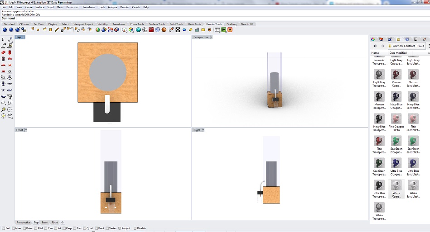Select the pointer arrow tool in left sidebar
This screenshot has height=232, width=430.
pos(3,40)
